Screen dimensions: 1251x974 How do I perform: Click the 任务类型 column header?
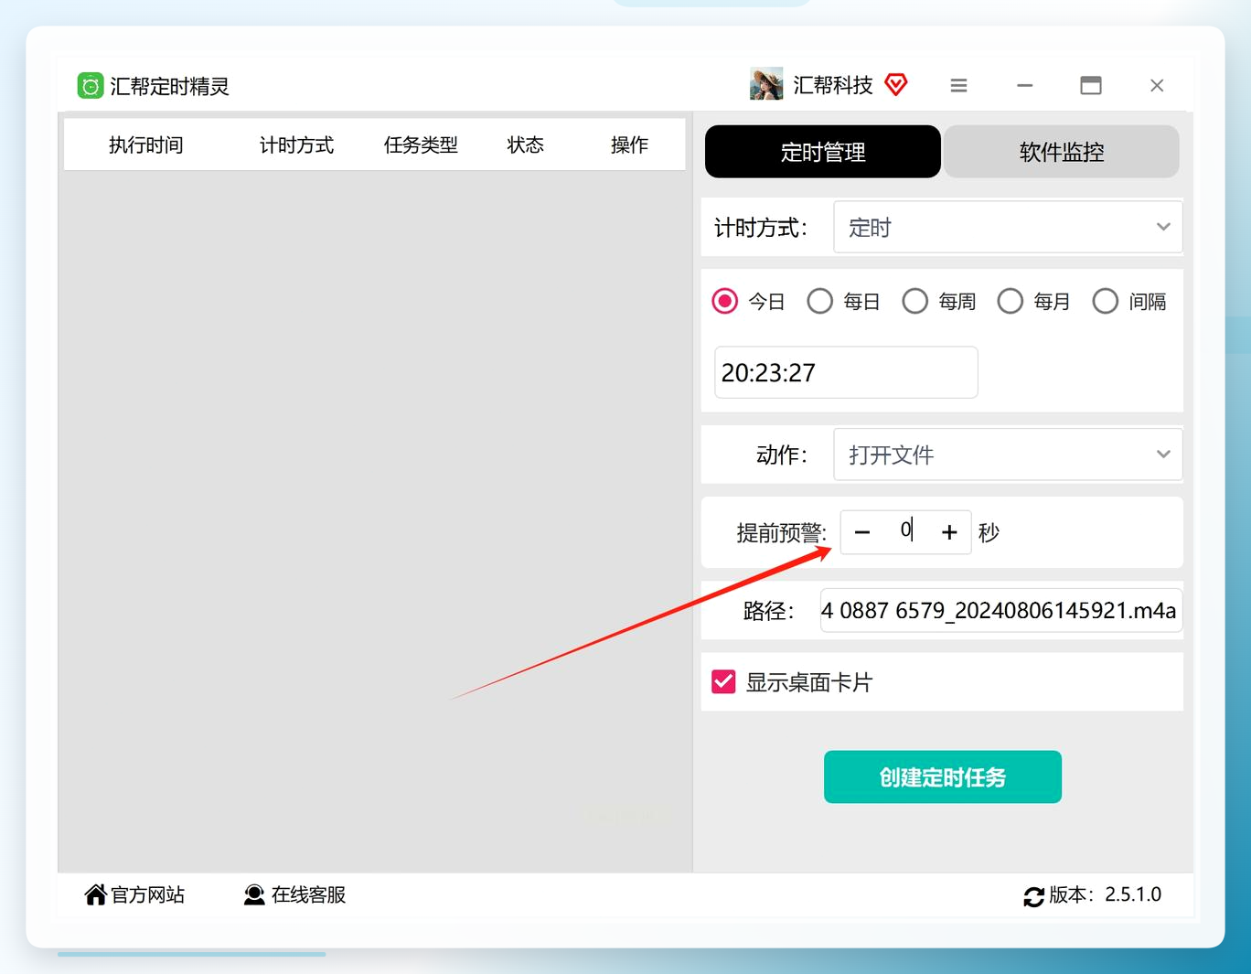(x=421, y=144)
